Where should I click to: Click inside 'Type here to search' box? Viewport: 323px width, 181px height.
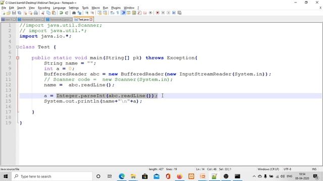click(x=52, y=176)
